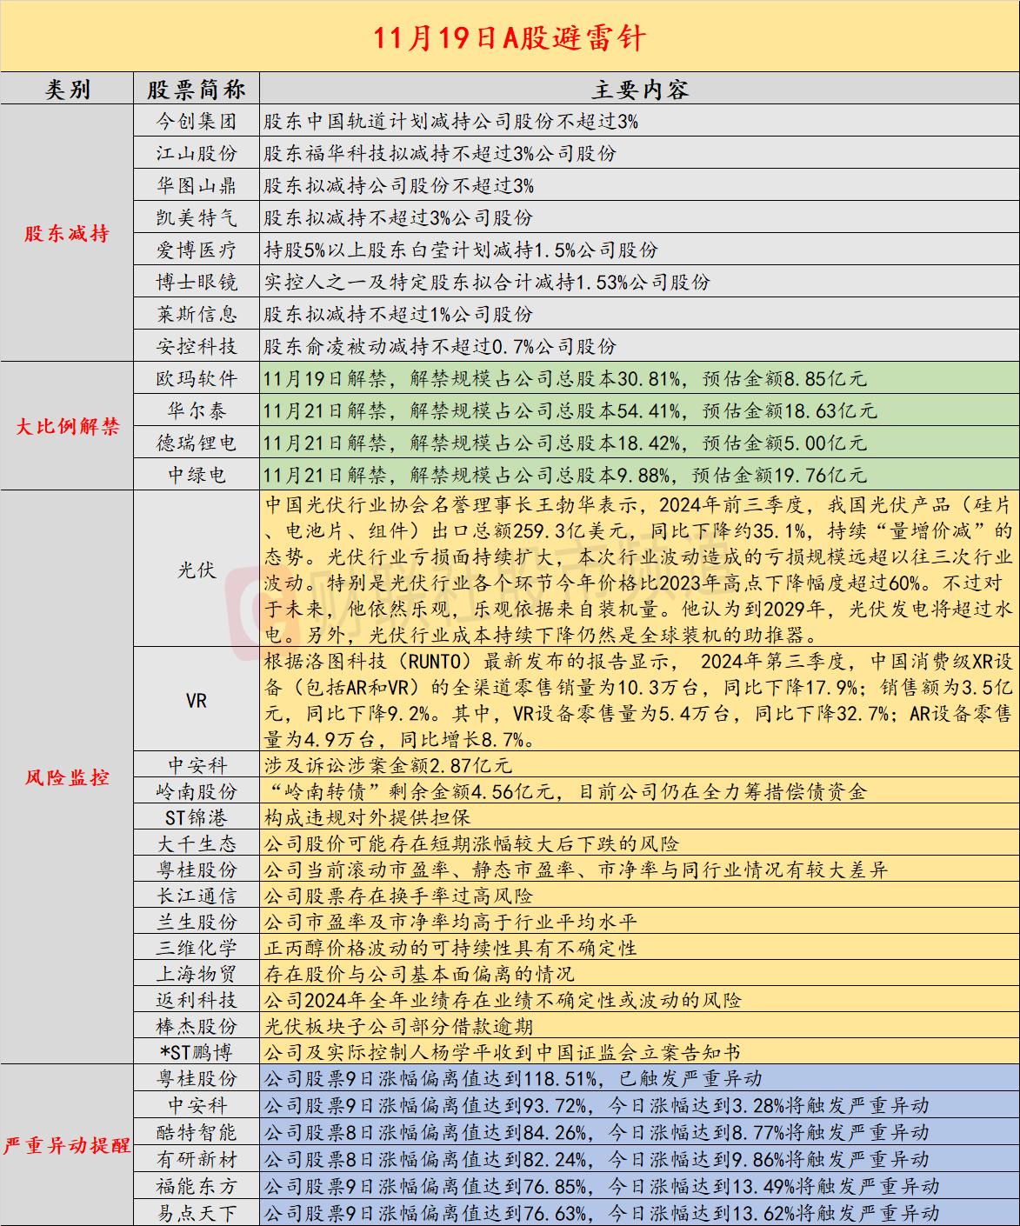Select the 主要内容 column header

click(x=639, y=90)
